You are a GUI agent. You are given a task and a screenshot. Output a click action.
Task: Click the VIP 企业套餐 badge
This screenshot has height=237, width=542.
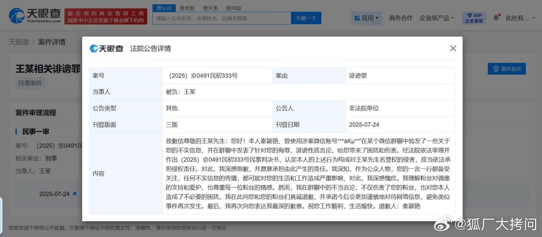(474, 18)
